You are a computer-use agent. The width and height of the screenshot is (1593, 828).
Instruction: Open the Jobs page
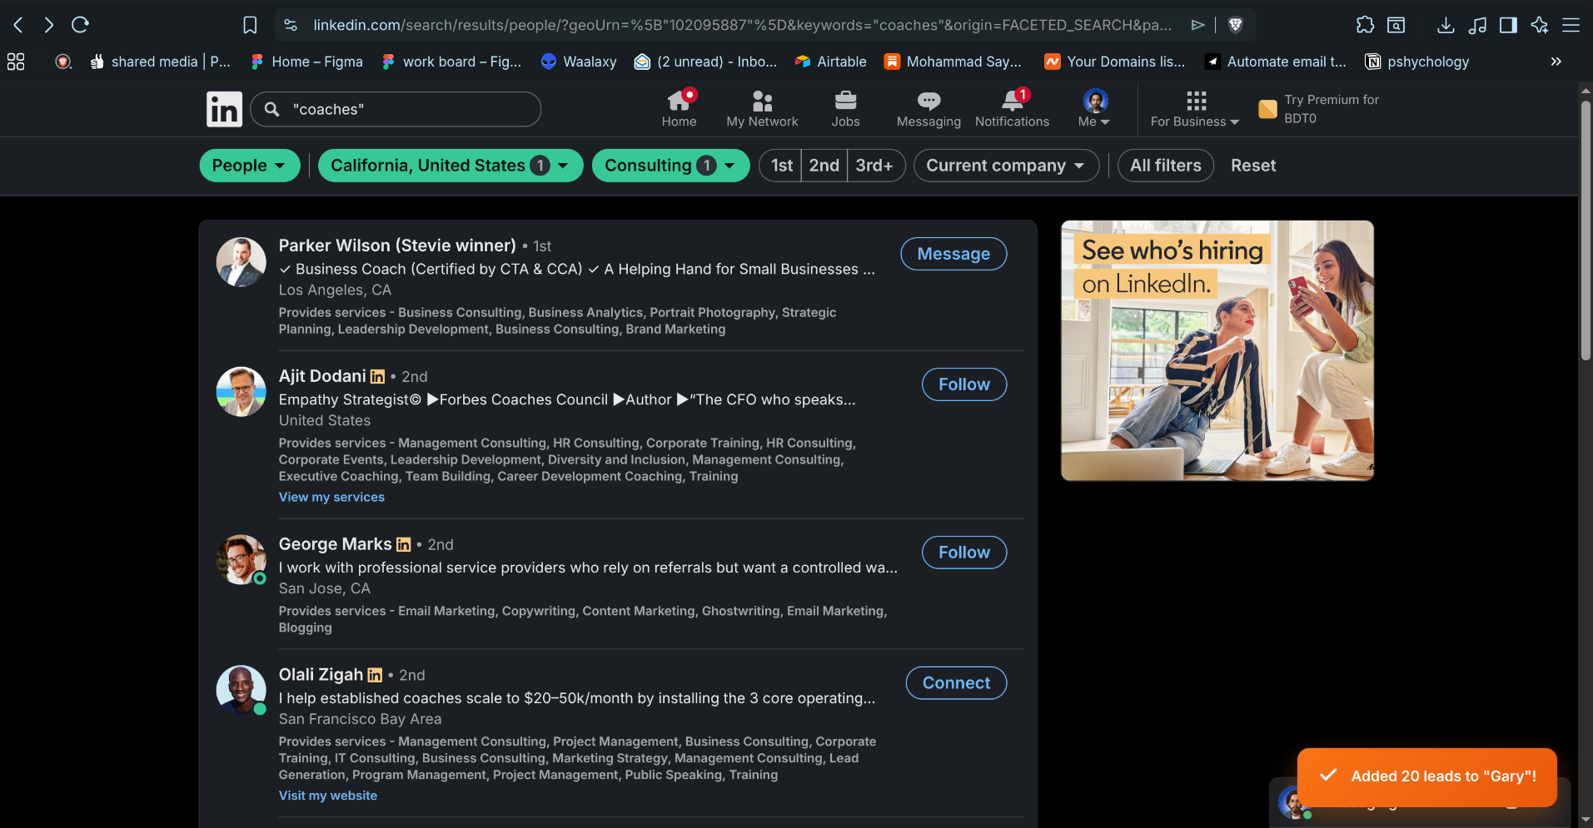click(845, 109)
